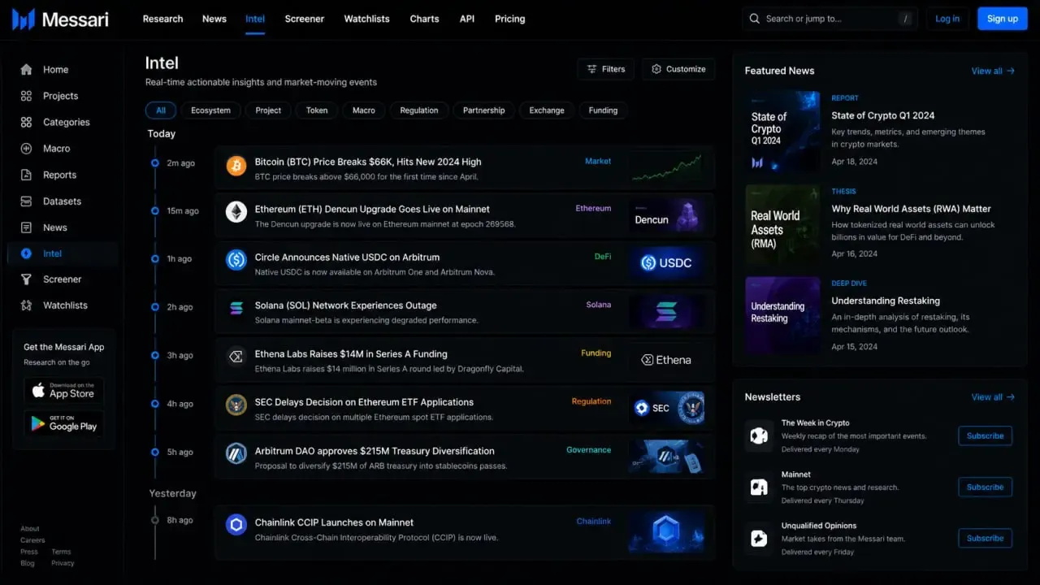Click the Messari logo icon
The height and width of the screenshot is (585, 1040).
(x=24, y=19)
